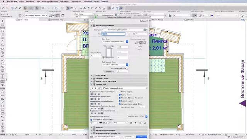Open zone type dropdown in dialog
Image resolution: width=247 pixels, height=139 pixels.
click(x=115, y=42)
